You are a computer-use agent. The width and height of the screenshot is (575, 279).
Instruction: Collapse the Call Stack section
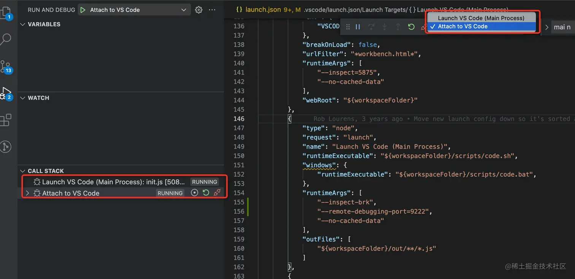click(x=22, y=171)
